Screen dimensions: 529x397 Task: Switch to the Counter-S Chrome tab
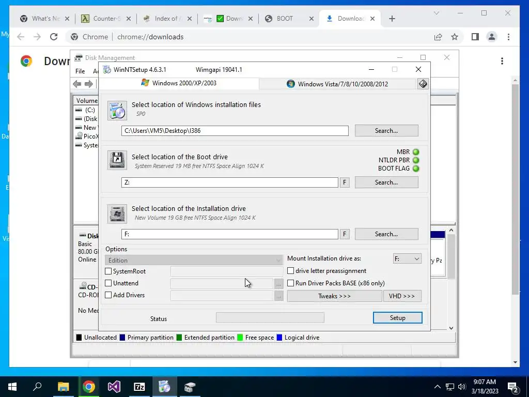point(105,19)
